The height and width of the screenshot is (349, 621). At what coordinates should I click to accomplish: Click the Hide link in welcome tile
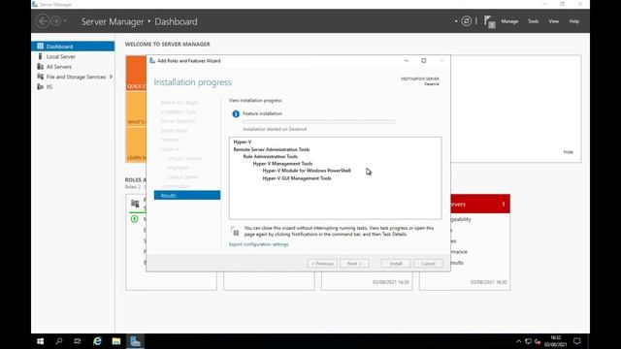pyautogui.click(x=568, y=152)
